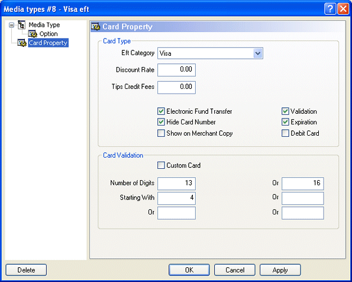The image size is (352, 282).
Task: Click the Visa Eft Category combo box
Action: pyautogui.click(x=210, y=53)
